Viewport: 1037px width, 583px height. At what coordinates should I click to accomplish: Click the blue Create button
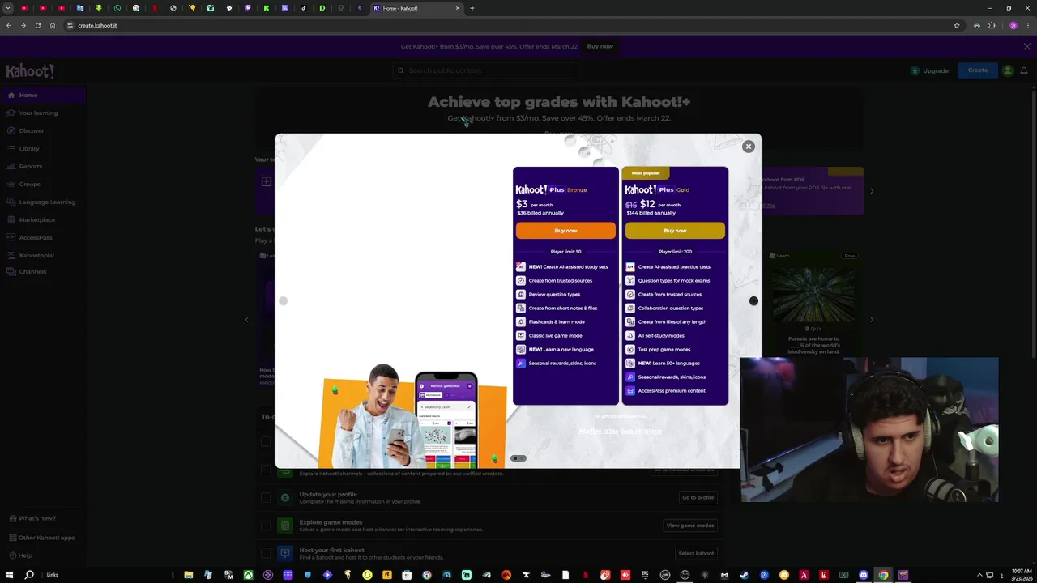point(978,70)
